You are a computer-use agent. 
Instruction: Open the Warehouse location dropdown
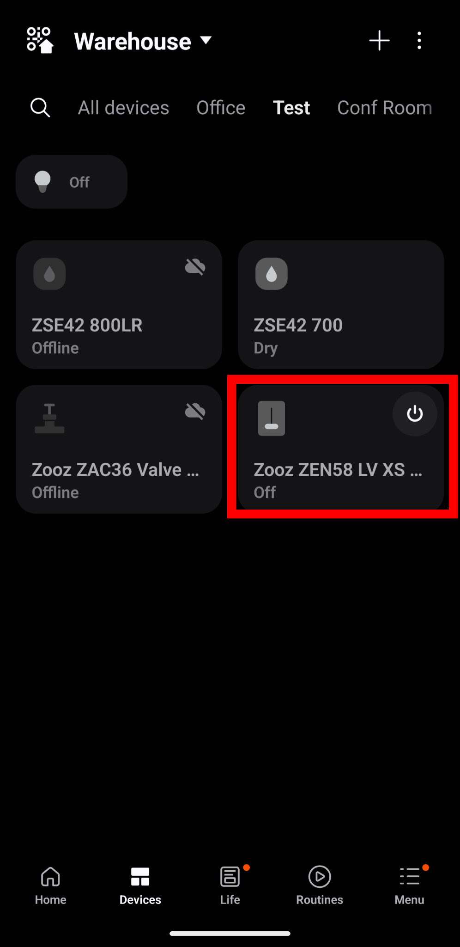[x=143, y=41]
